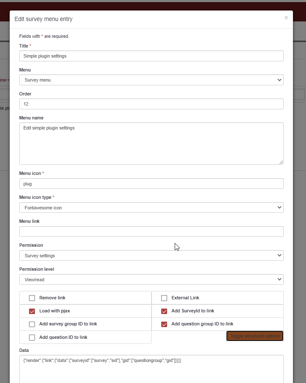Enable the Remove link checkbox
The image size is (306, 383).
click(32, 298)
